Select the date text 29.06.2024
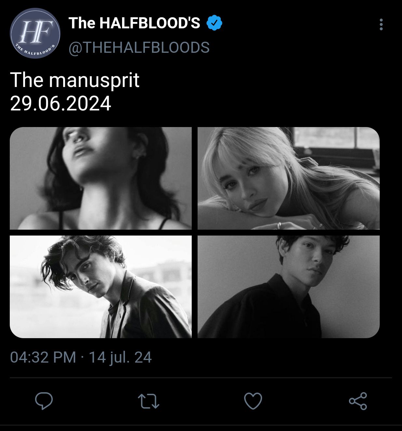 click(x=61, y=104)
